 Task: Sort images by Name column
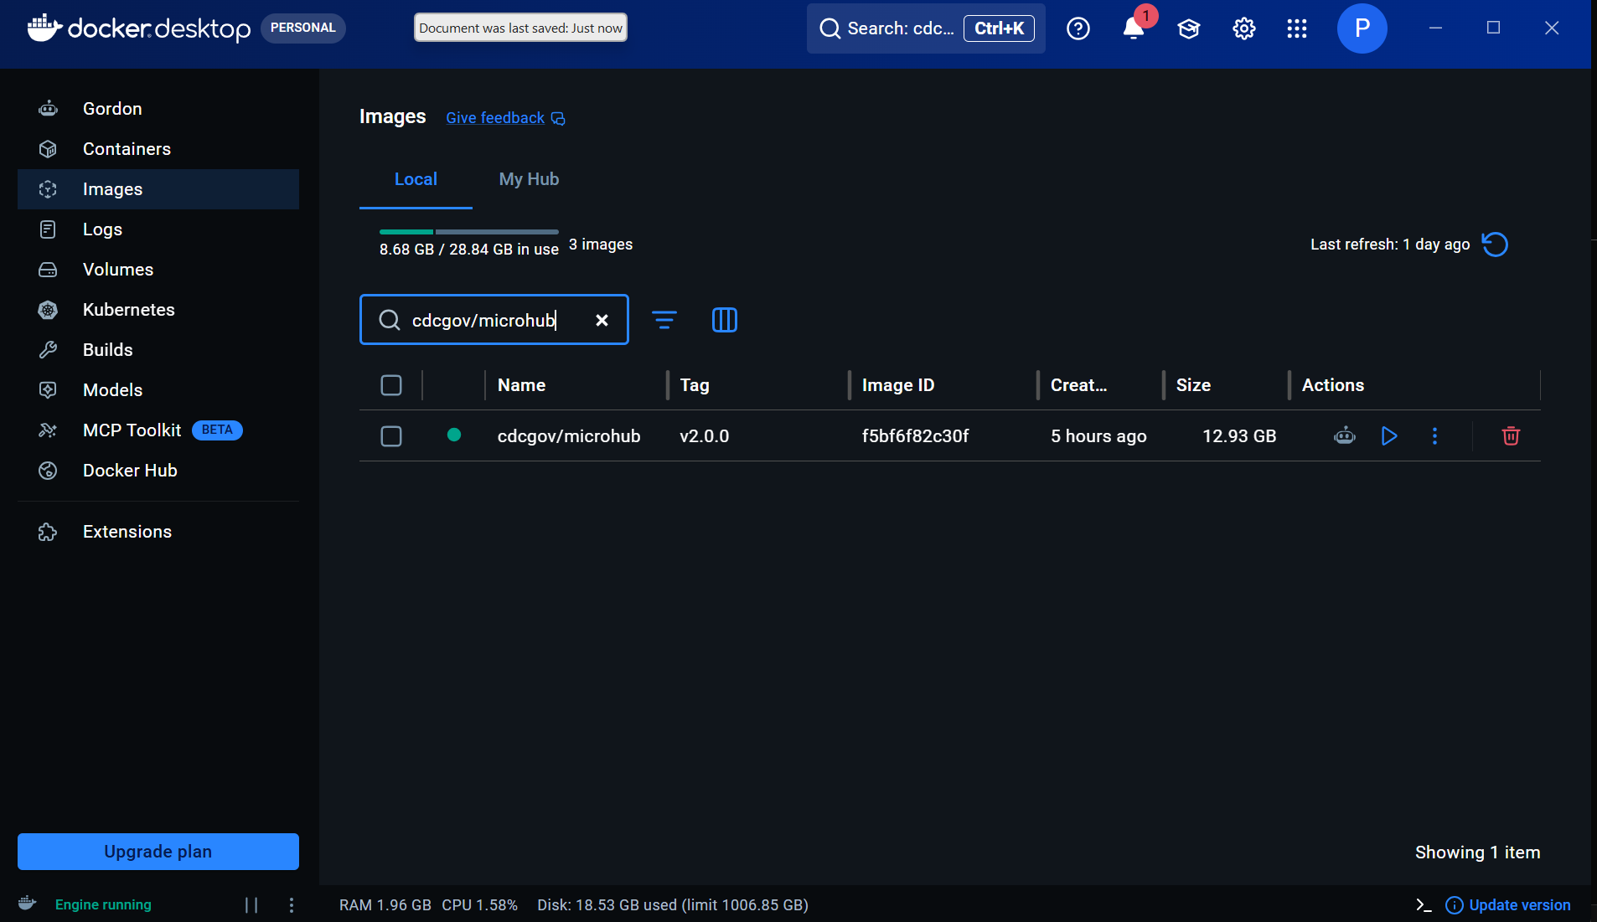click(521, 385)
